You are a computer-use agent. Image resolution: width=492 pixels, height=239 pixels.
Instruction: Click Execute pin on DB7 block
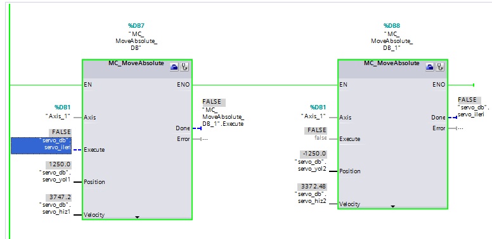coord(94,149)
